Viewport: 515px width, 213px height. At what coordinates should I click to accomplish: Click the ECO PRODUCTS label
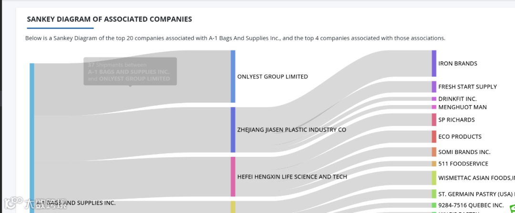pos(460,136)
